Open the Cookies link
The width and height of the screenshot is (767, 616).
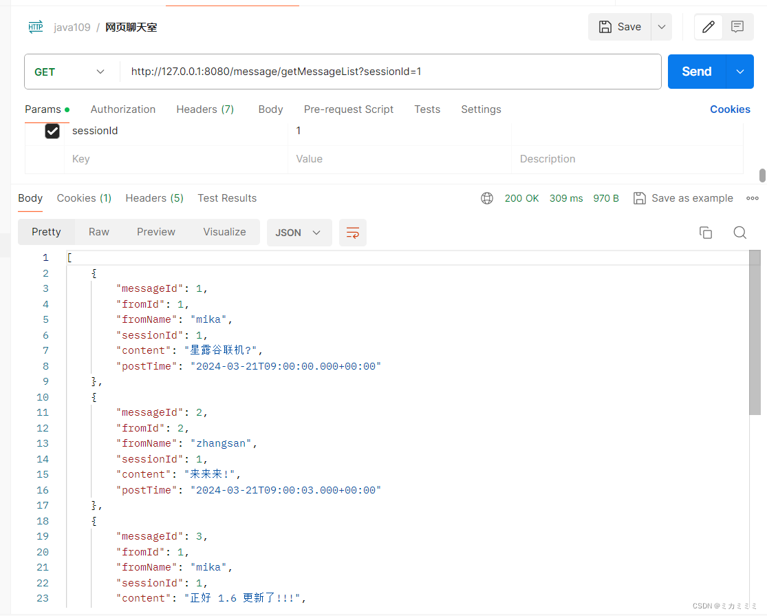(x=730, y=109)
